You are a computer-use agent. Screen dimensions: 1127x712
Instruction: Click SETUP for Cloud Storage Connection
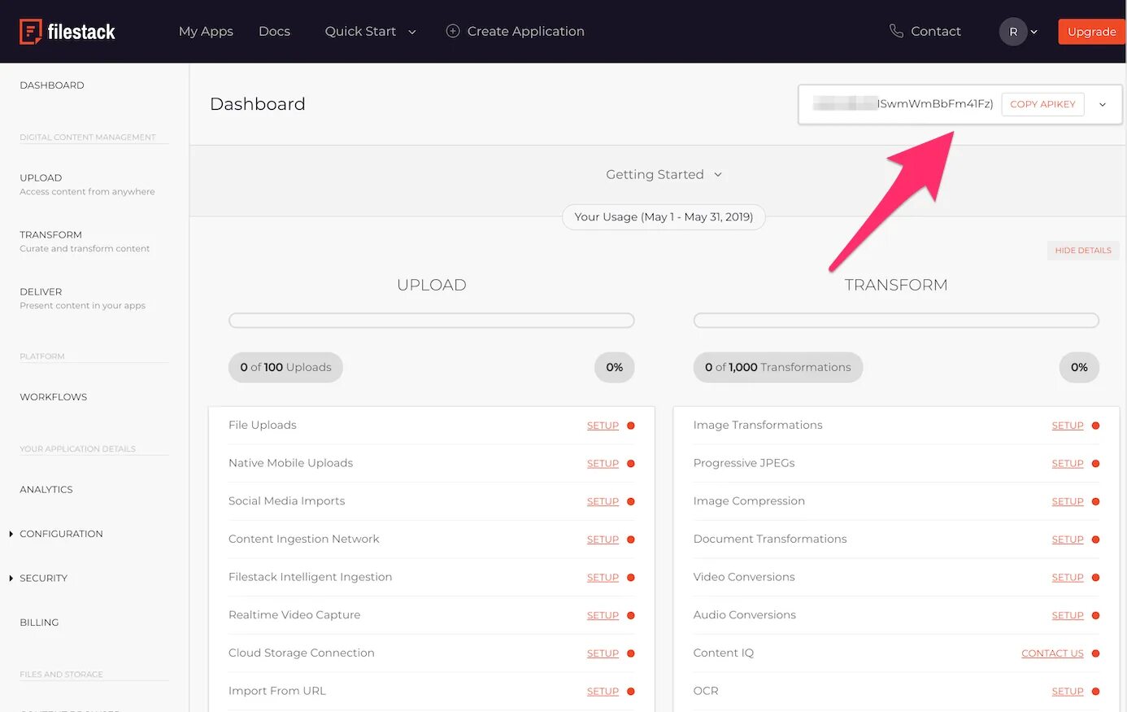coord(603,653)
